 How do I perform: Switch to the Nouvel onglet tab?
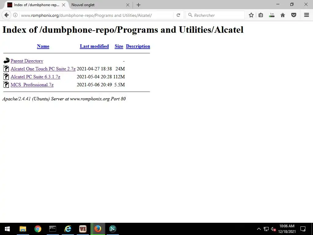pos(83,5)
